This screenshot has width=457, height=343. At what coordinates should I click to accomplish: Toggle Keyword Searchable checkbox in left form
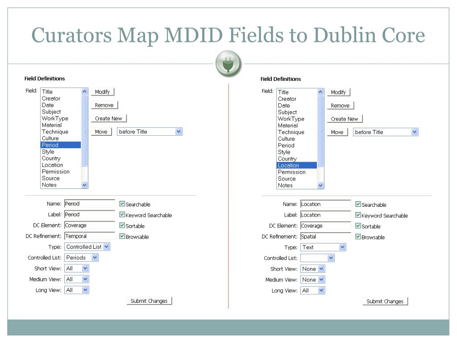pos(122,214)
